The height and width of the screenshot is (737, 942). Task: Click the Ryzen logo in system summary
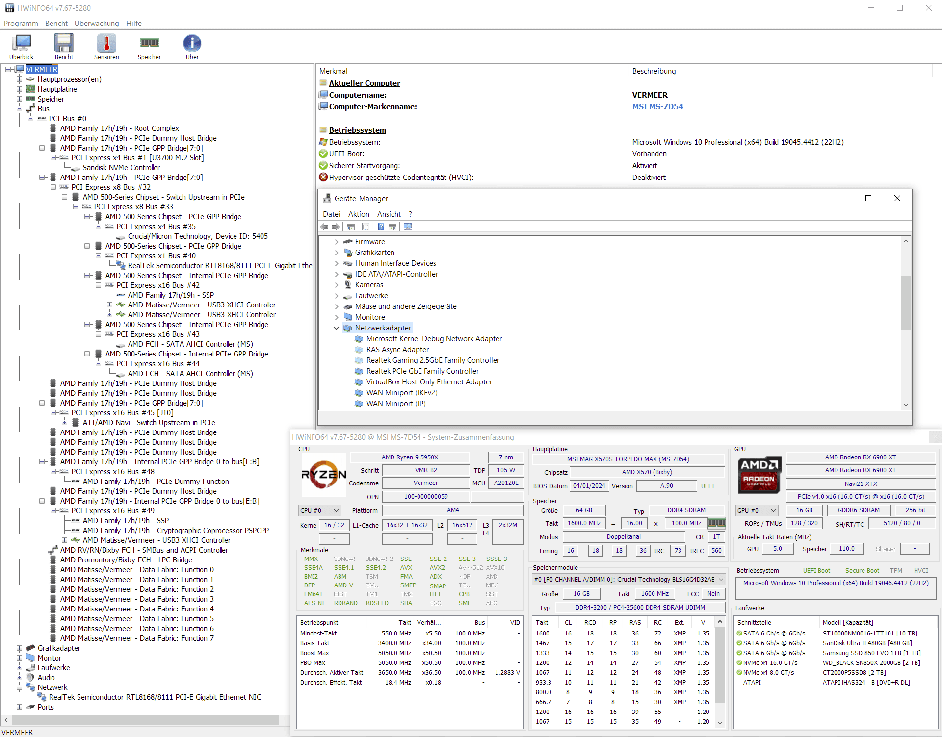click(323, 475)
